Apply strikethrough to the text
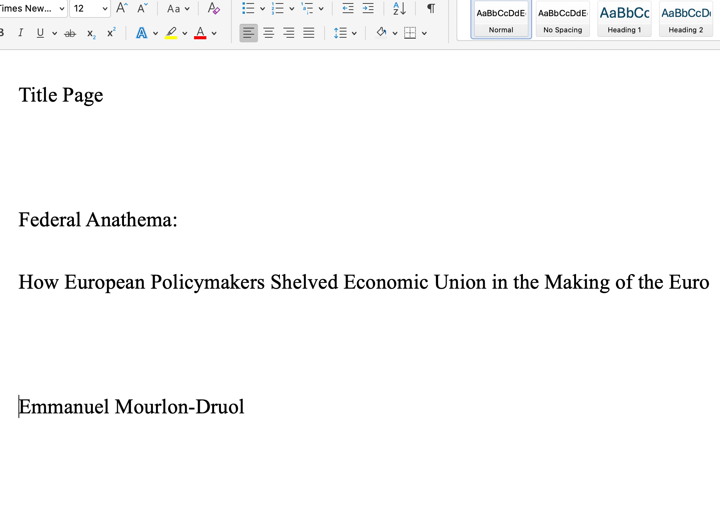720x515 pixels. tap(70, 33)
